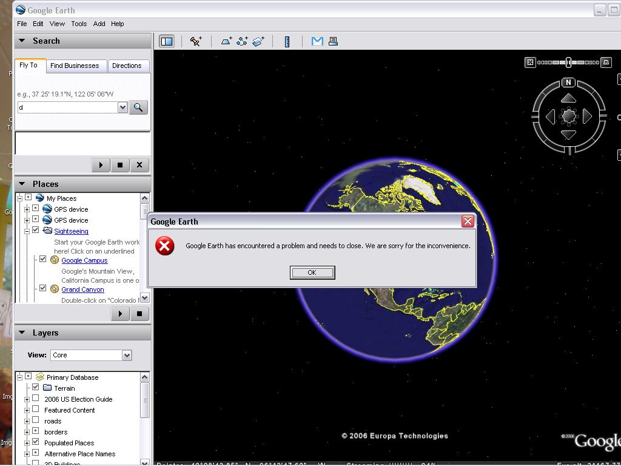Add a placemark with pushpin icon

[x=196, y=41]
